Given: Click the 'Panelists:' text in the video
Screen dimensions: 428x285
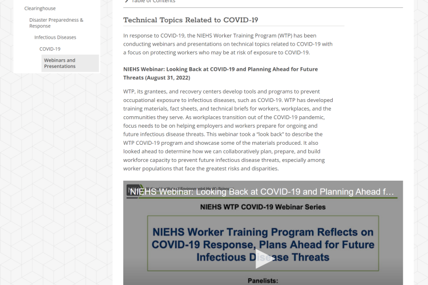Looking at the screenshot, I should pos(263,280).
